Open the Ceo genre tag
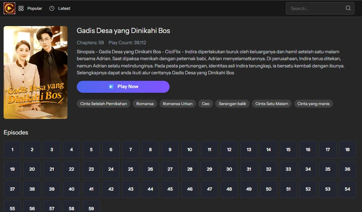Screen dimensions: 362x212 coord(205,103)
